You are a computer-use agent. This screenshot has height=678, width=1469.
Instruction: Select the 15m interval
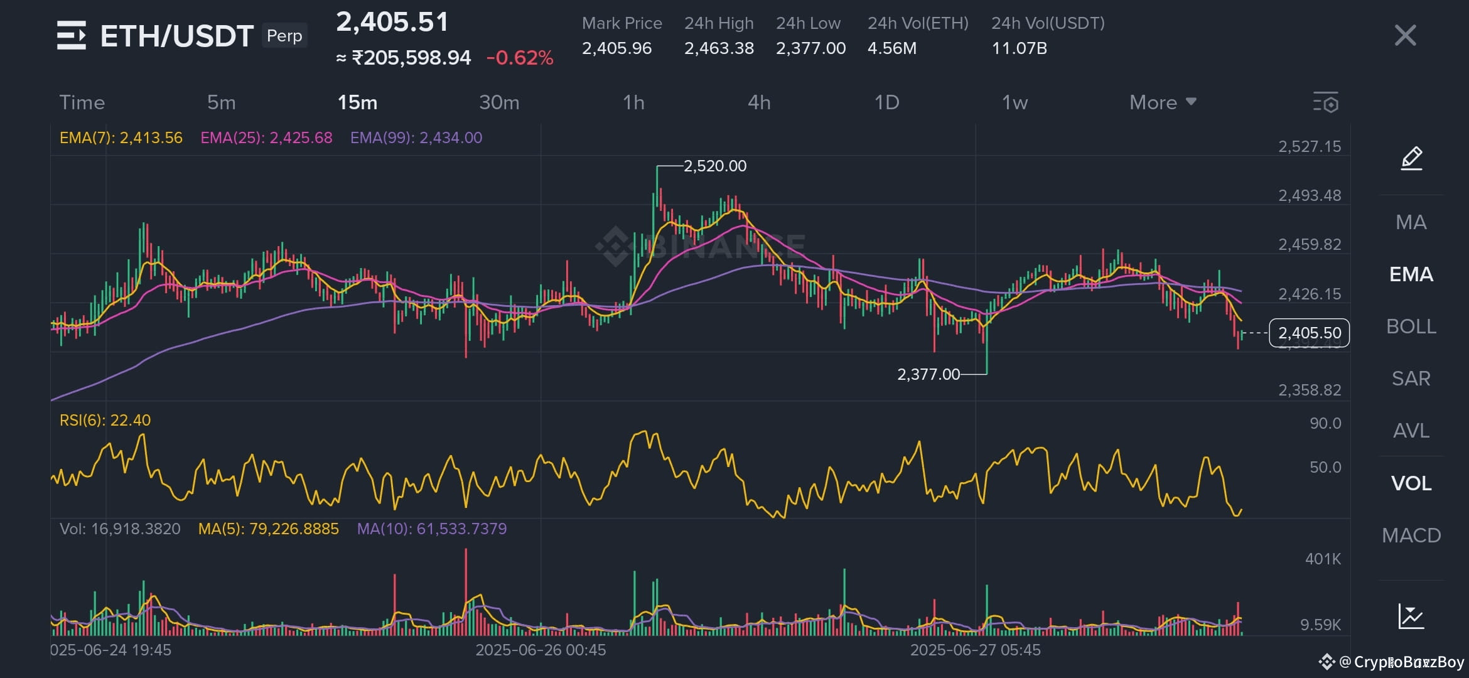pyautogui.click(x=357, y=102)
